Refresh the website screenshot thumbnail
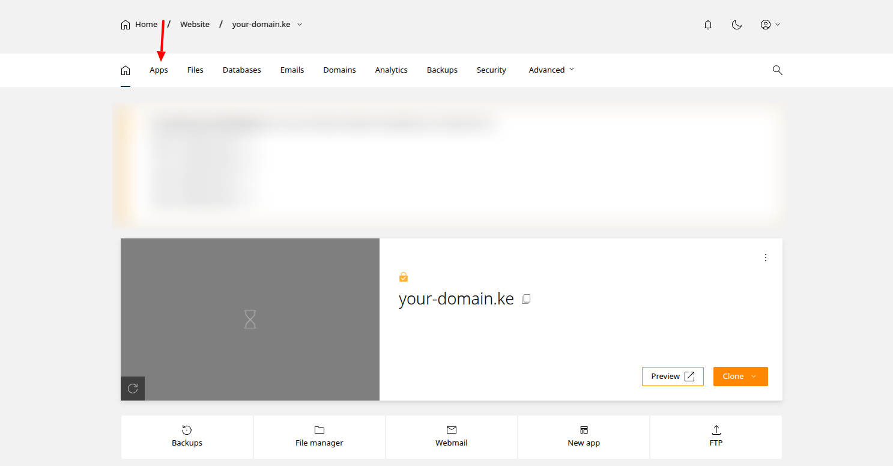The height and width of the screenshot is (466, 893). coord(133,389)
